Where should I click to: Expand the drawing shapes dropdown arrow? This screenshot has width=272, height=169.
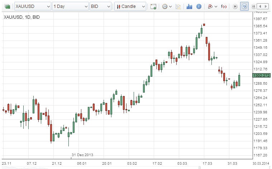(216, 6)
